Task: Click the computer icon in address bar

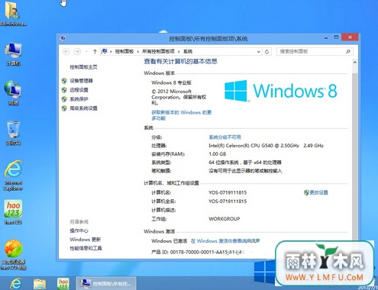Action: coord(104,52)
